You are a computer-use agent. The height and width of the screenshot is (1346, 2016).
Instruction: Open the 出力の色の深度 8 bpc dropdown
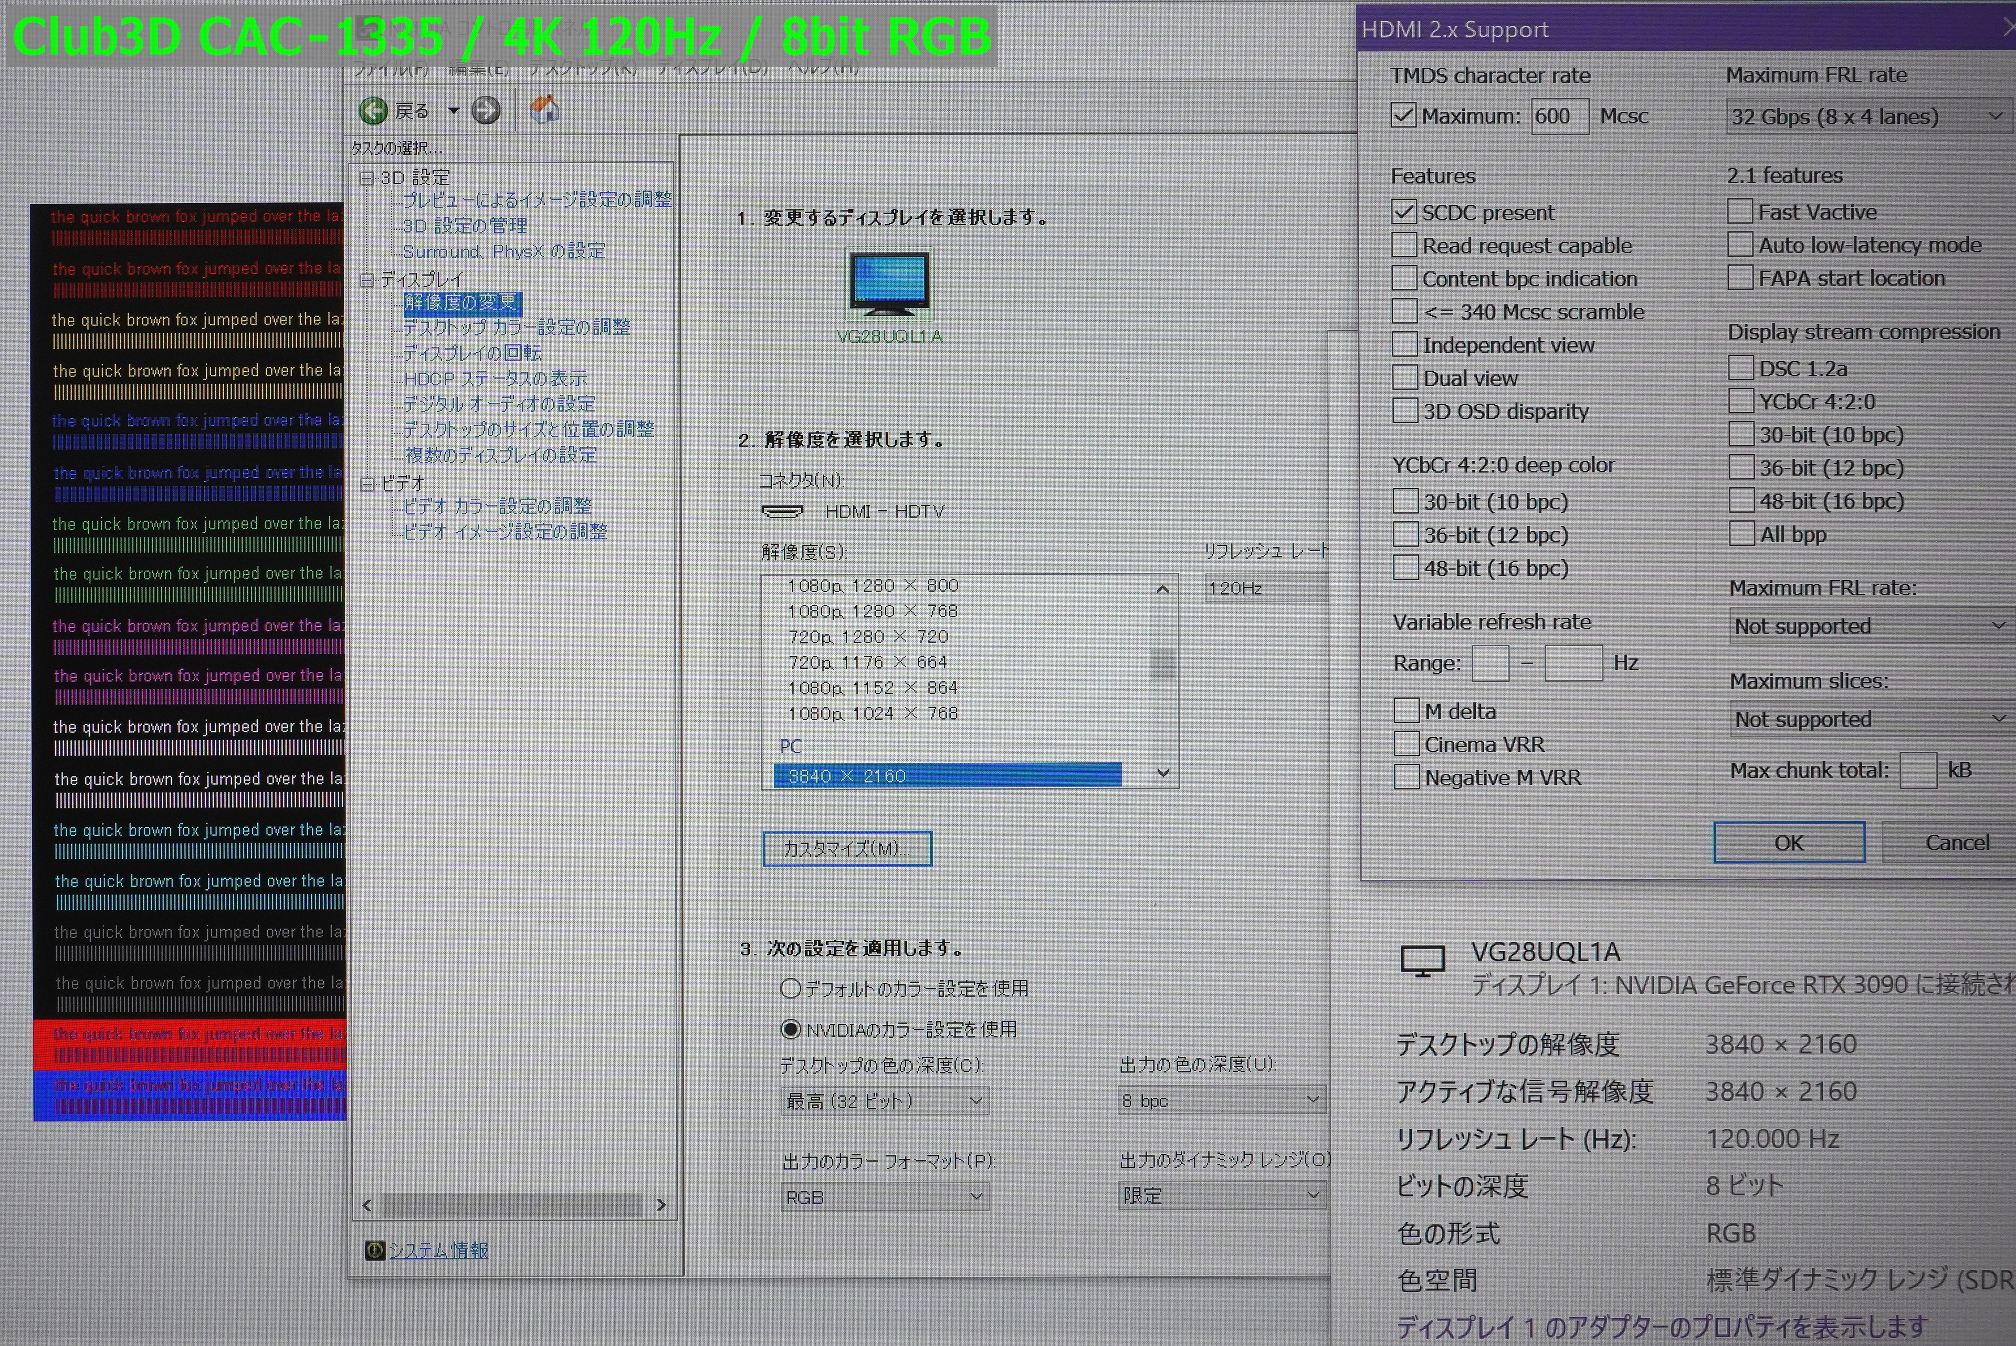1221,1100
